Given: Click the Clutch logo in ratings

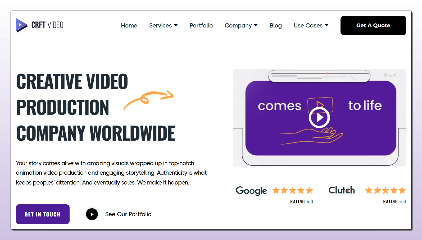Looking at the screenshot, I should pyautogui.click(x=342, y=190).
